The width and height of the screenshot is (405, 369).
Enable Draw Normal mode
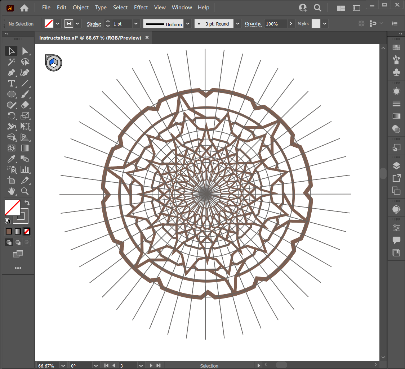click(9, 242)
